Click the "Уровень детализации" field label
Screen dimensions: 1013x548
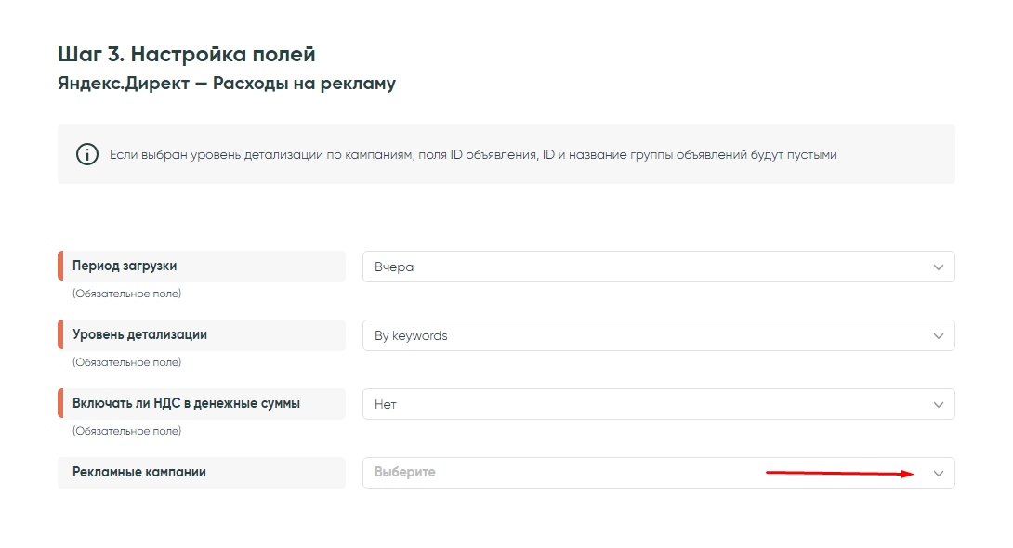coord(139,335)
